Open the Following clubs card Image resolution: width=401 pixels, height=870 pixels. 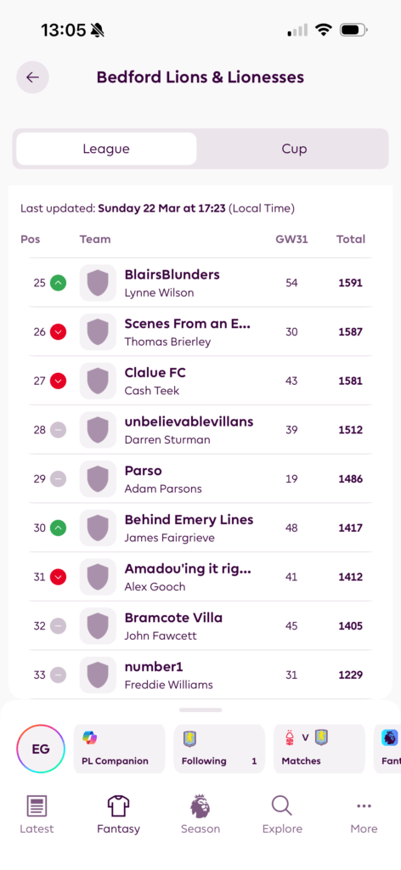tap(219, 749)
